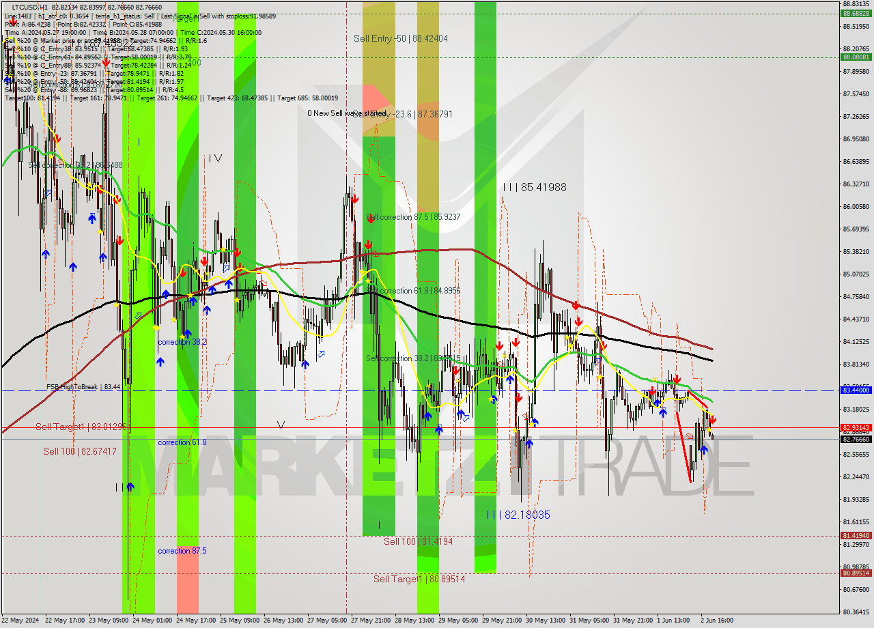Click the 86.00585 price axis value

click(856, 206)
